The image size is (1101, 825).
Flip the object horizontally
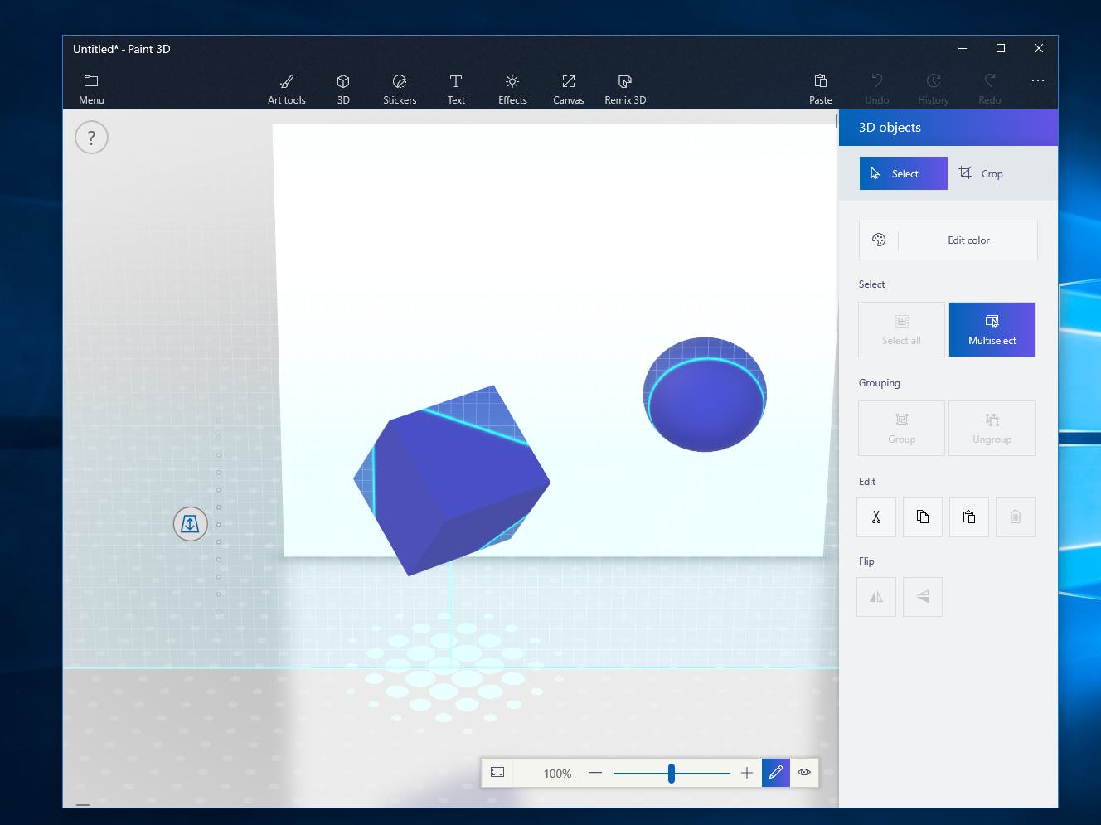[x=876, y=597]
